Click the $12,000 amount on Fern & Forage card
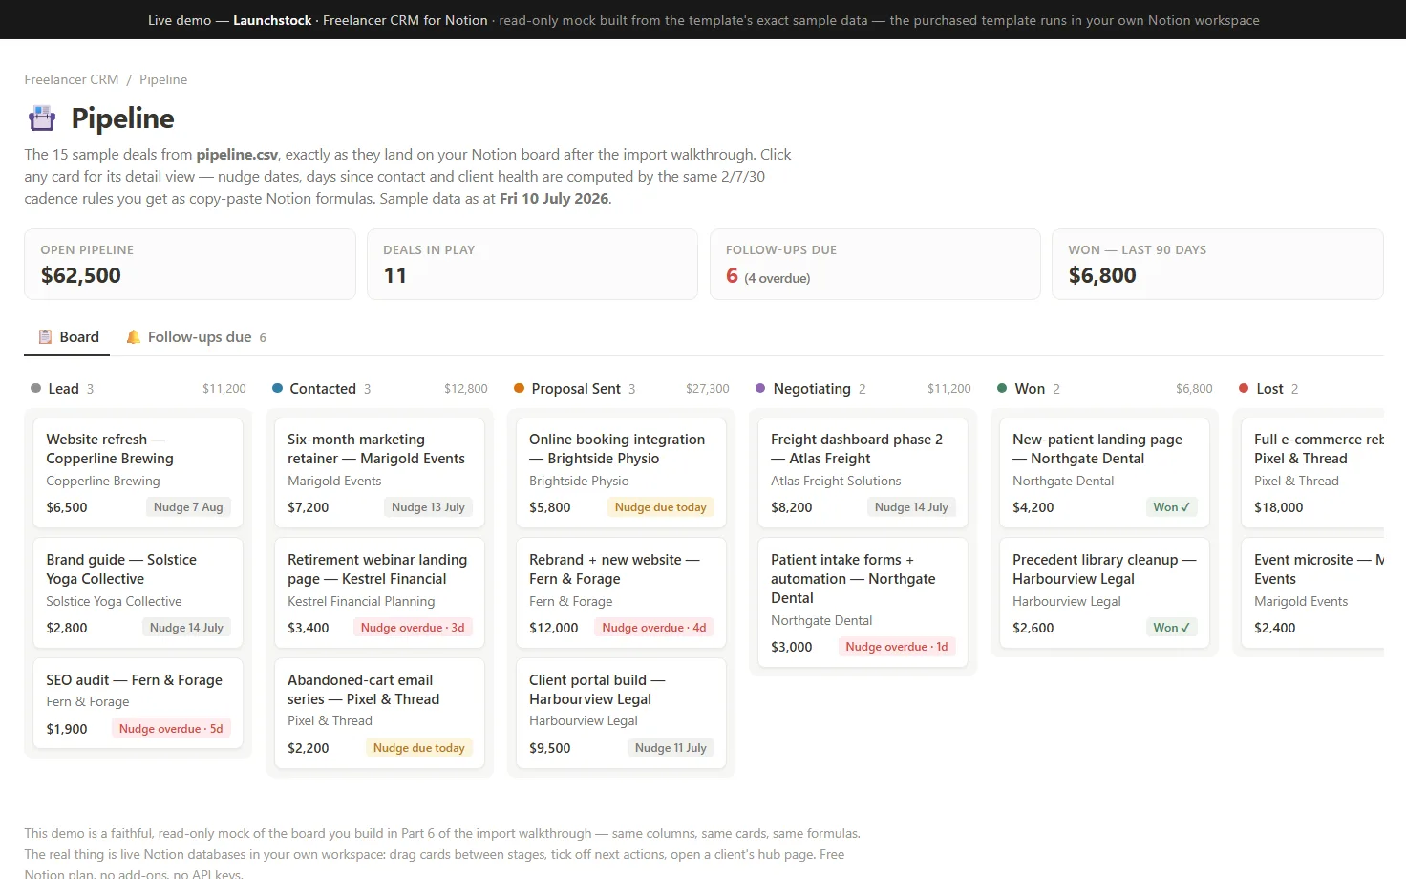 [554, 628]
